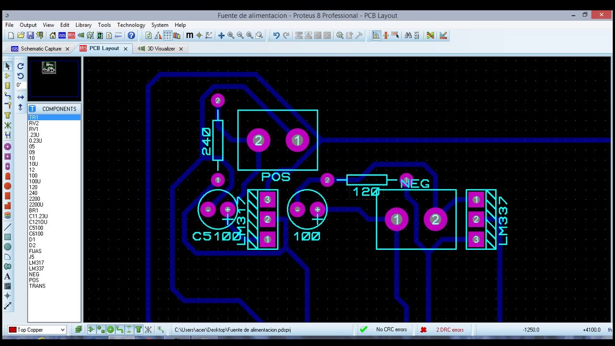Open the Help question mark icon
Image resolution: width=615 pixels, height=346 pixels.
131,36
